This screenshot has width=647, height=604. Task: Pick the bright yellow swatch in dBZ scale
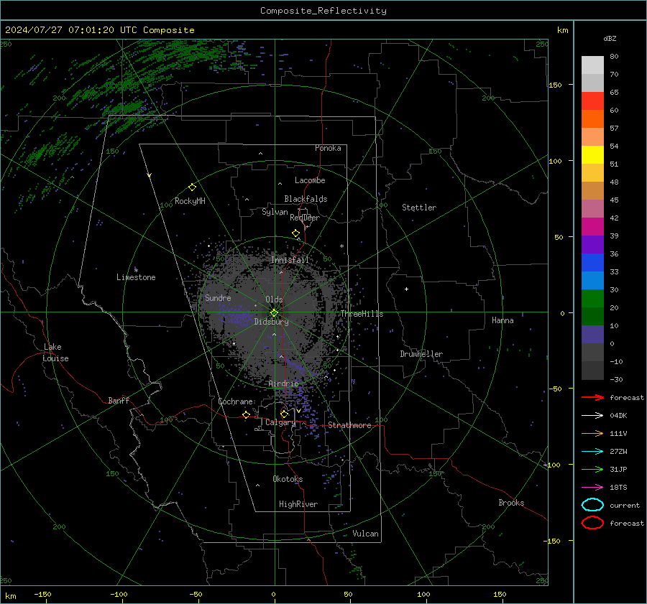(x=592, y=155)
